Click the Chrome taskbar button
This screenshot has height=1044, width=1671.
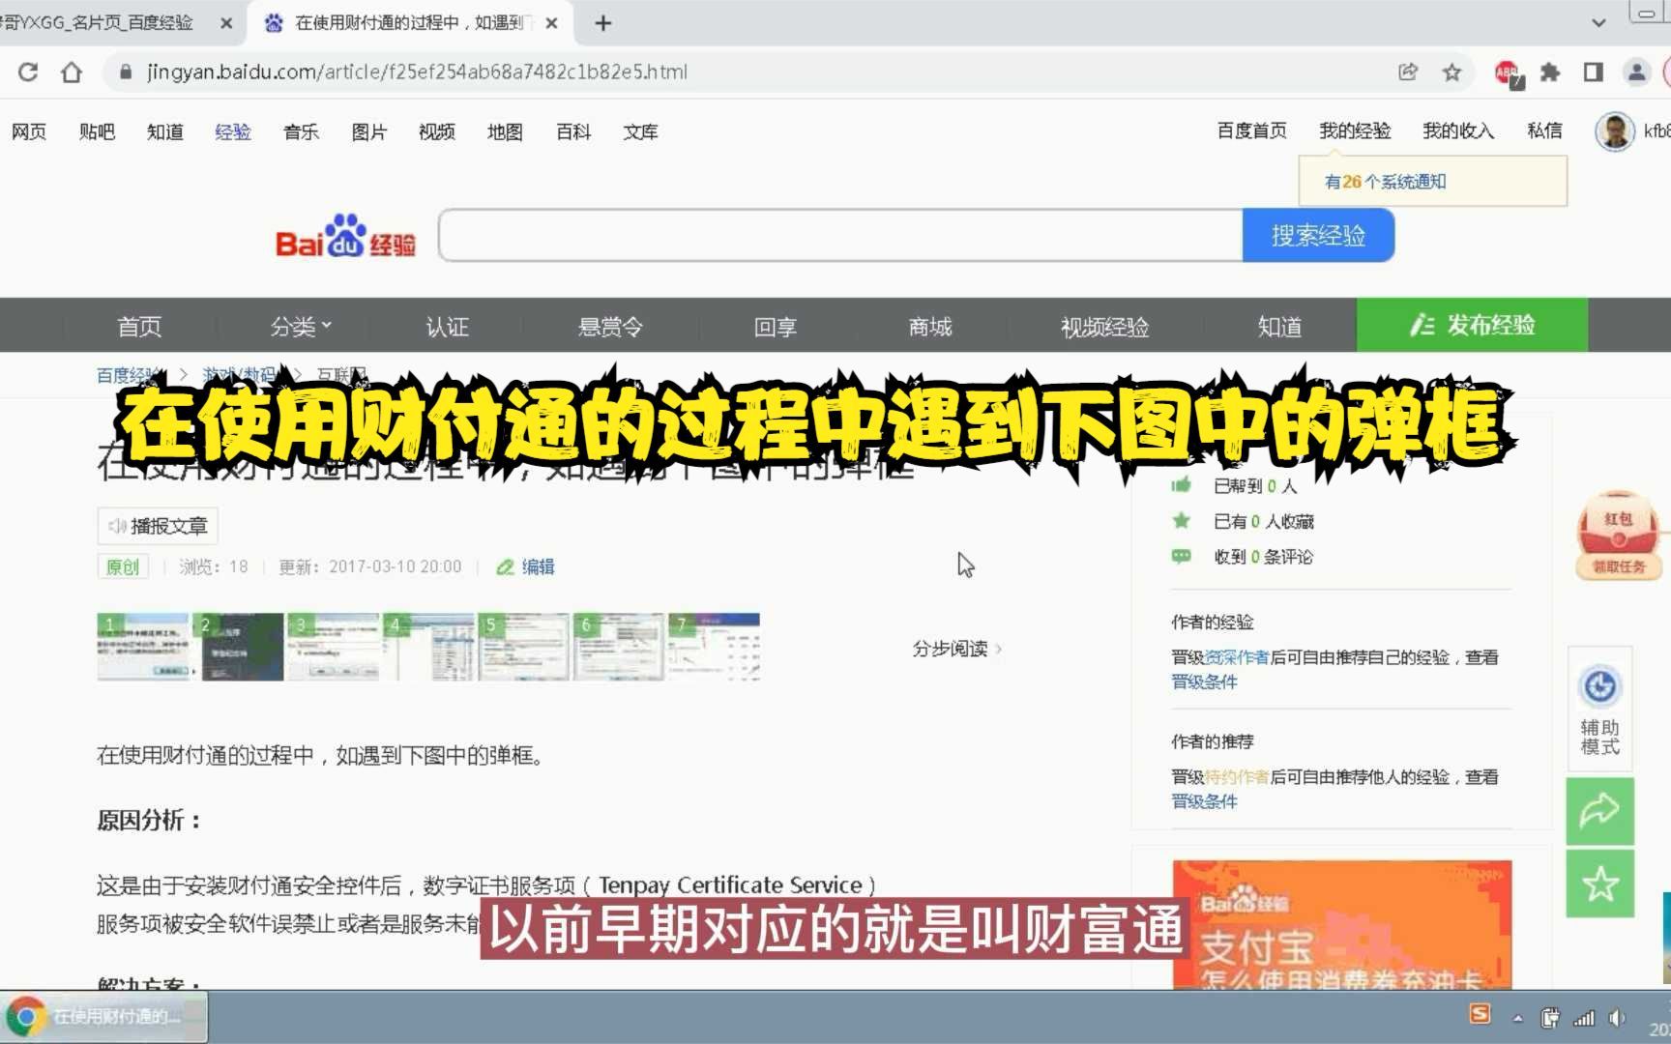104,1017
